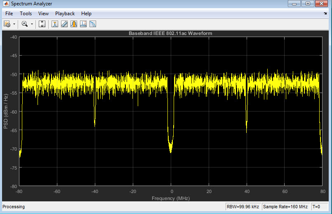The image size is (332, 214).
Task: Toggle the orange peak measurement icon
Action: [73, 24]
